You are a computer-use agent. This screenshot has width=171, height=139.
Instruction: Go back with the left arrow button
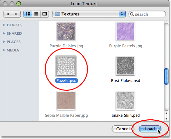[8, 14]
